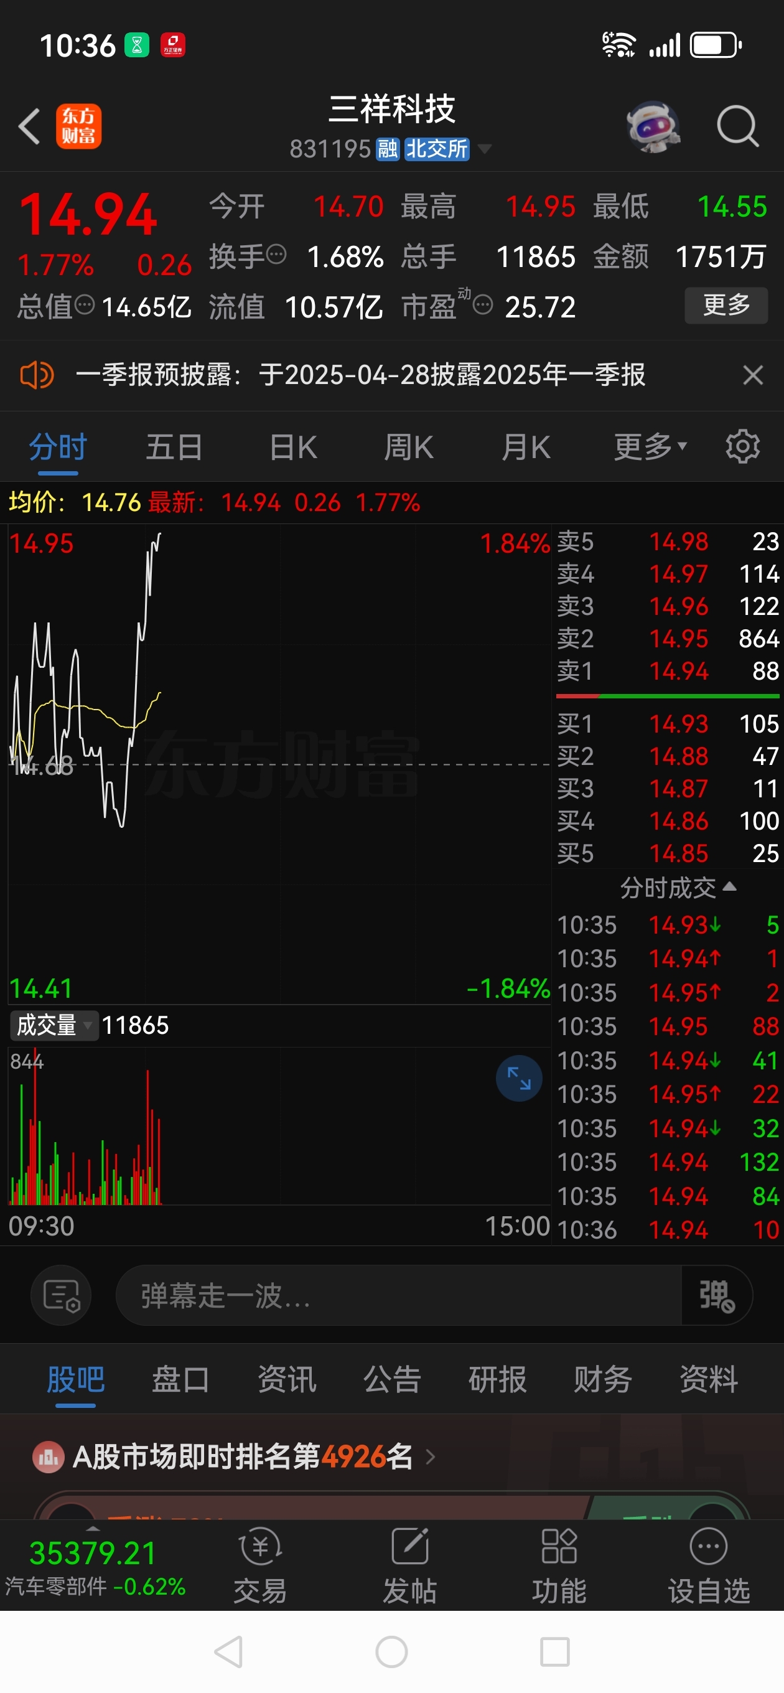Tap the green hourglass status icon

point(137,45)
